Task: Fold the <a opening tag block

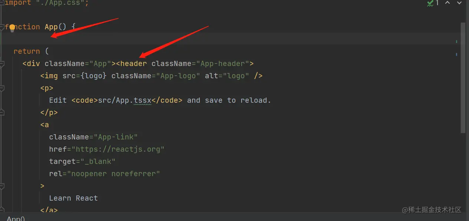Action: click(1, 125)
